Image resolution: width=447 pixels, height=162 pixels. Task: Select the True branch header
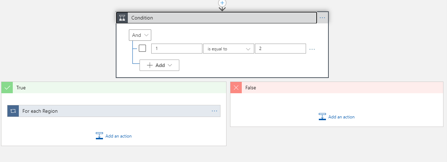114,88
